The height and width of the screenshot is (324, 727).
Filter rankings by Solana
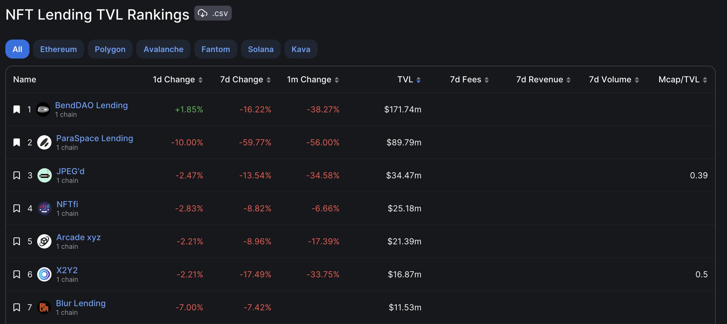(261, 49)
